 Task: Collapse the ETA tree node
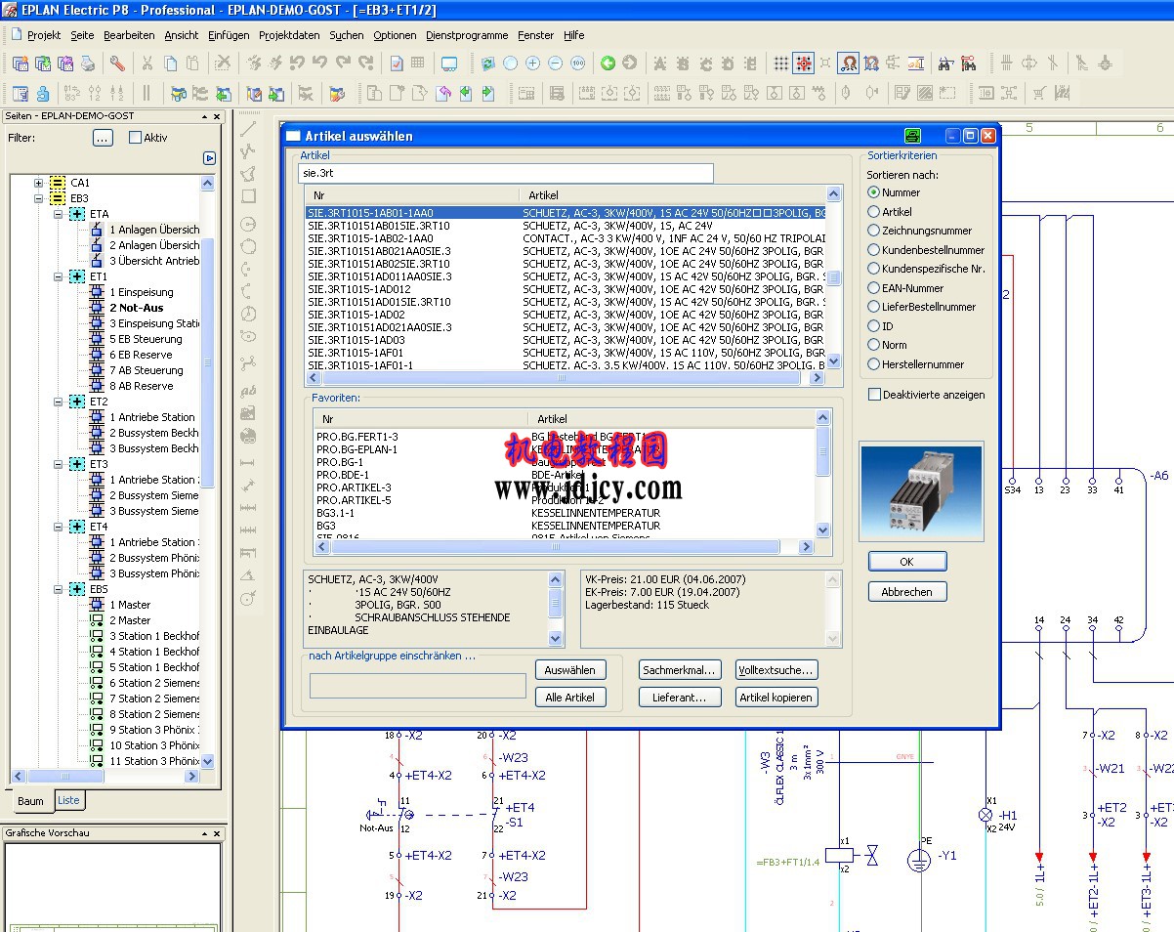pos(59,214)
